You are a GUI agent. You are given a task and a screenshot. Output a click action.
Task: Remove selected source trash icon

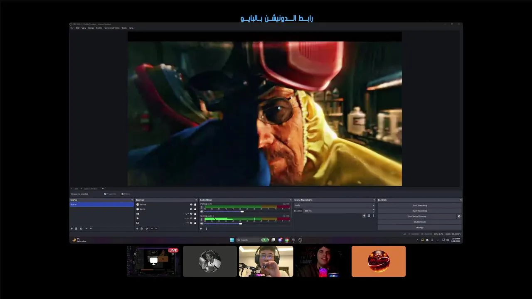coord(142,228)
